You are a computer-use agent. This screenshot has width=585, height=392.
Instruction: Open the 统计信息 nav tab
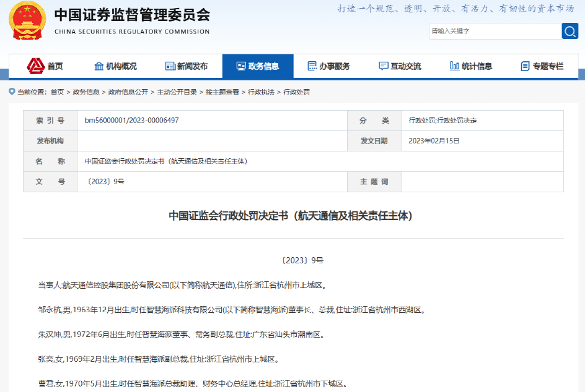471,66
